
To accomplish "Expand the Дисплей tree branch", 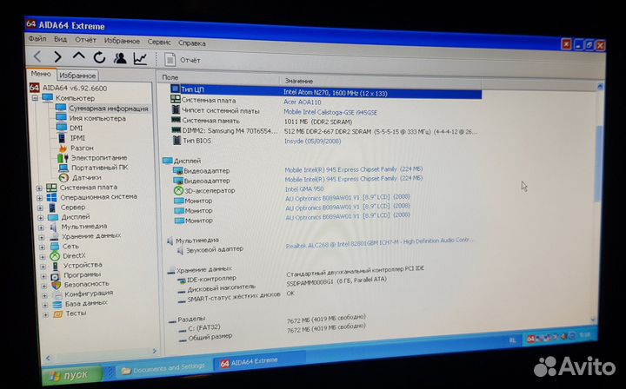I will tap(40, 218).
